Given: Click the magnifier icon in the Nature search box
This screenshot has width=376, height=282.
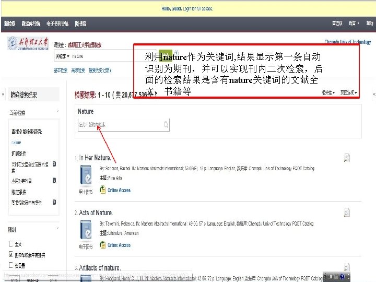Looking at the screenshot, I should pos(166,125).
